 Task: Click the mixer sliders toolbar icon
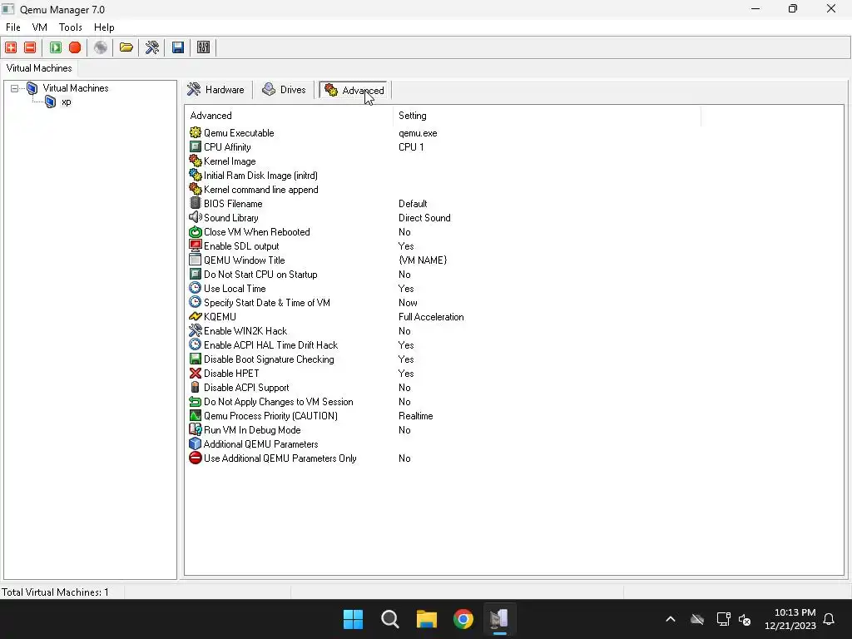203,47
